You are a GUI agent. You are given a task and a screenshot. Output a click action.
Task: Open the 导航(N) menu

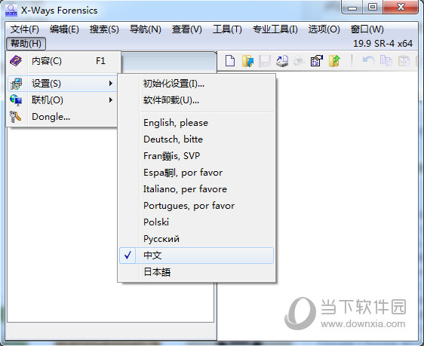pos(146,29)
